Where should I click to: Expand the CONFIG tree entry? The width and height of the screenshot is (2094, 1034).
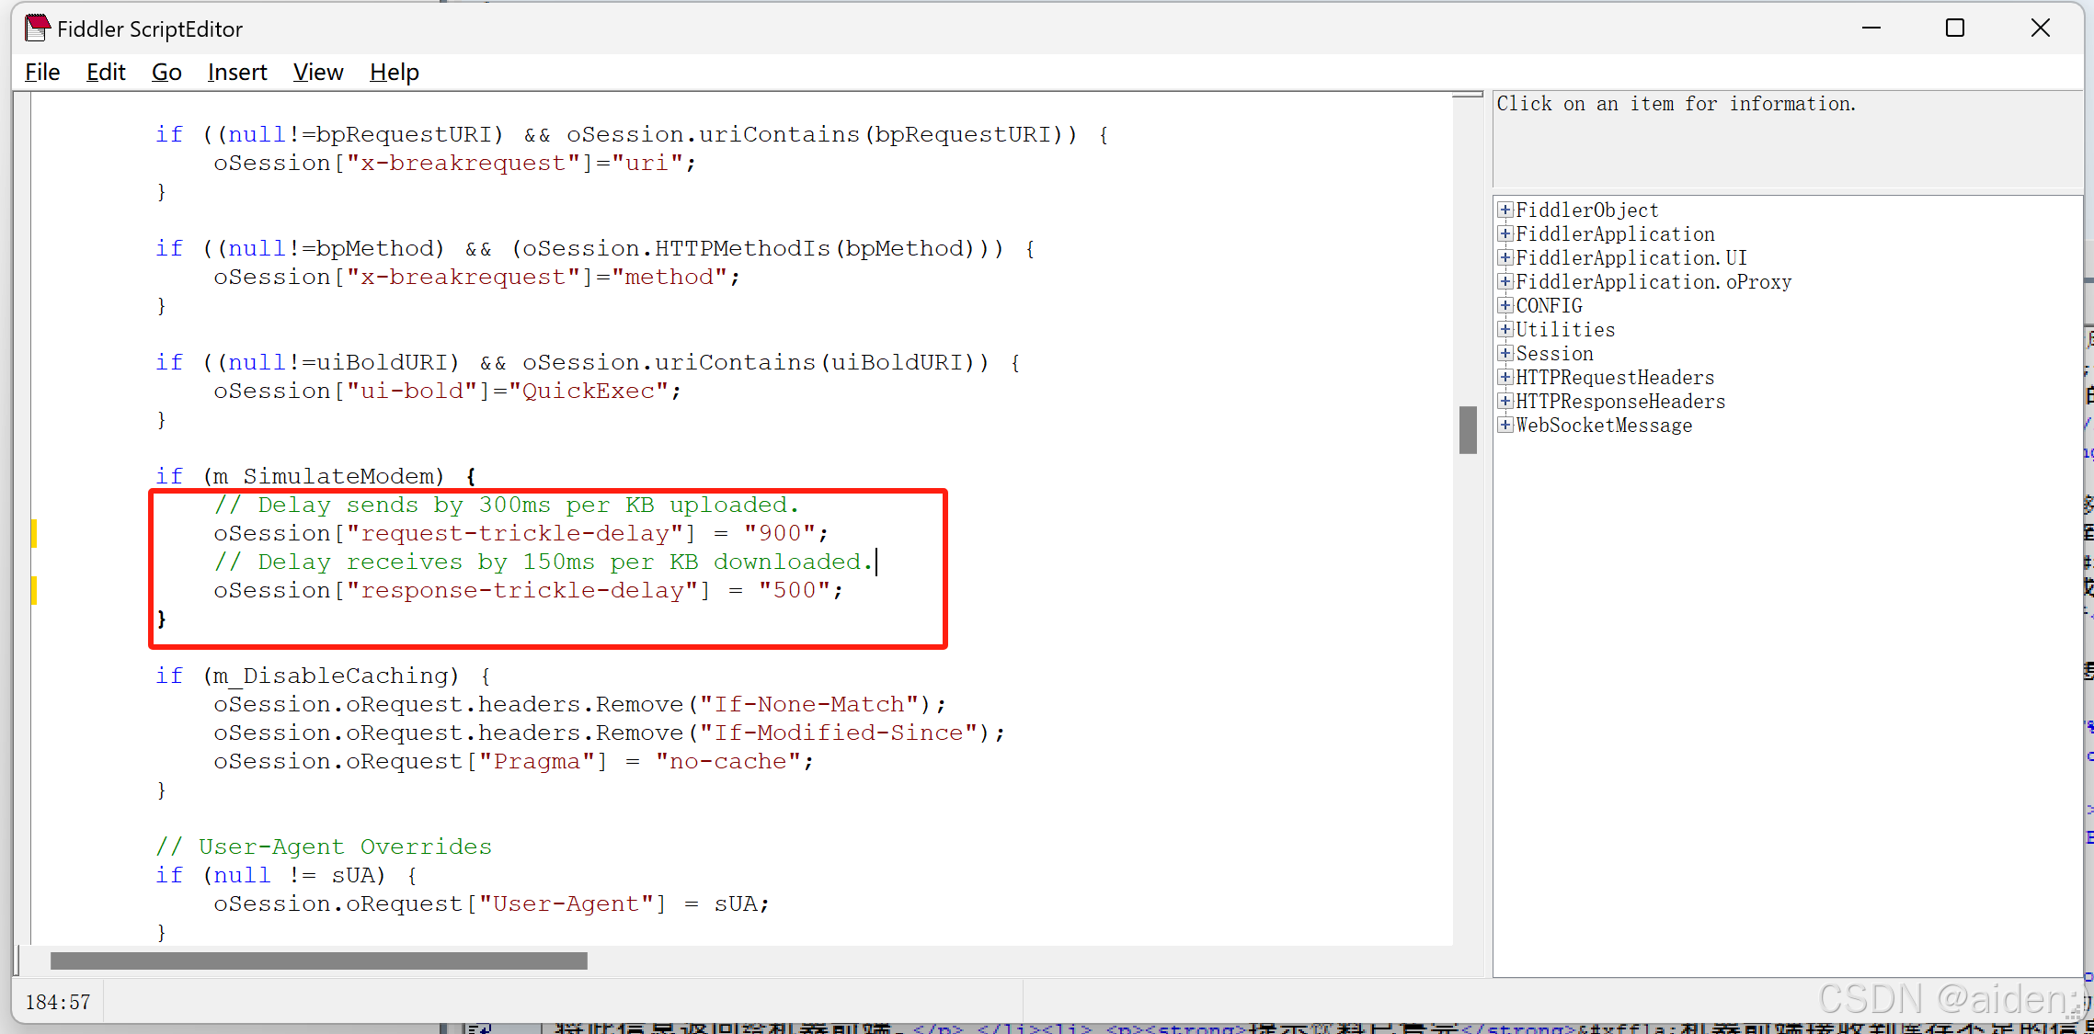1505,306
